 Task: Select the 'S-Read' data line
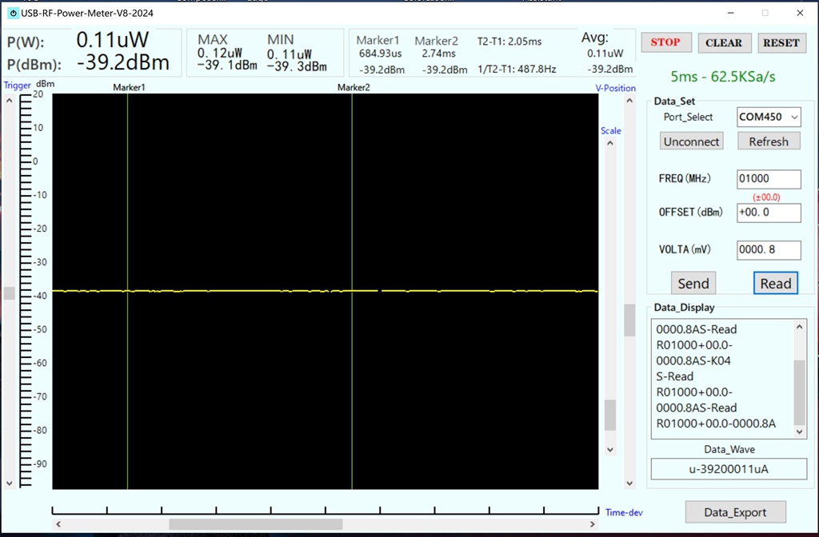(x=675, y=376)
